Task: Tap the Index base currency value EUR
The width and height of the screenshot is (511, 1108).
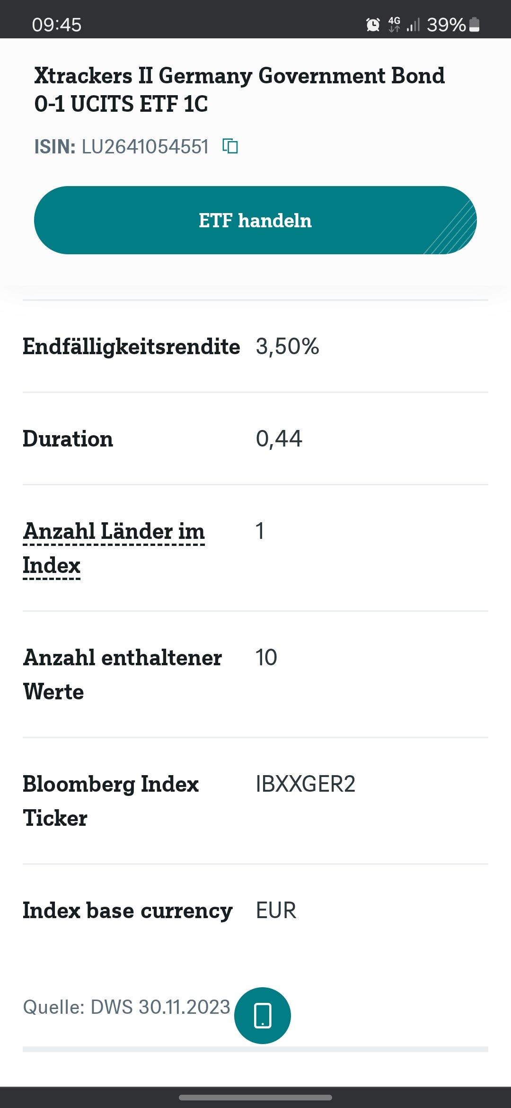Action: click(x=276, y=911)
